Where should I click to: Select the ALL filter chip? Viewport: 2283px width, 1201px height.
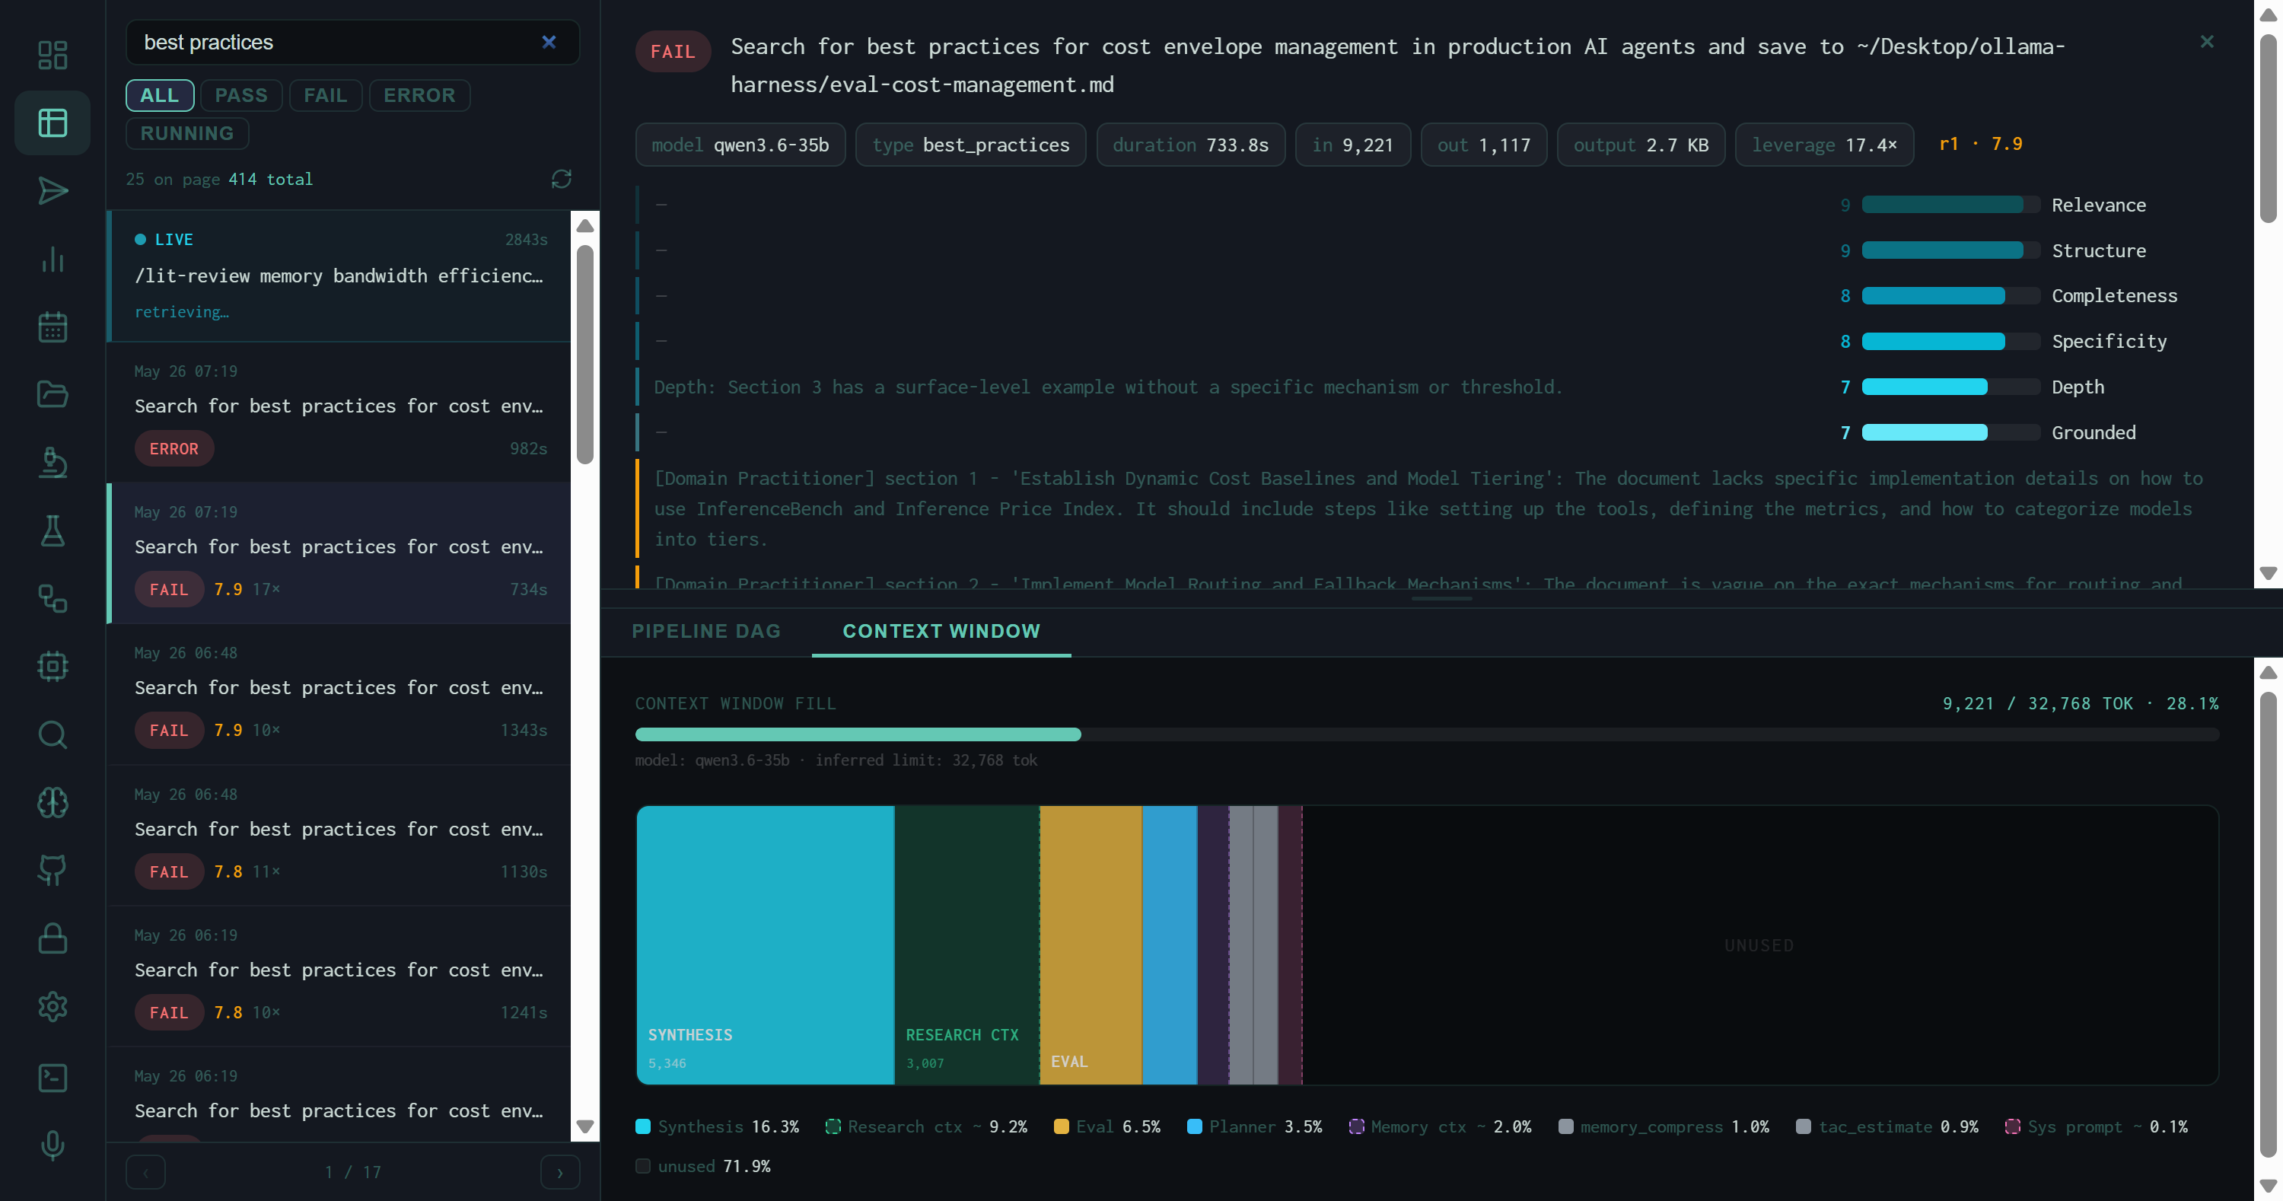point(160,95)
